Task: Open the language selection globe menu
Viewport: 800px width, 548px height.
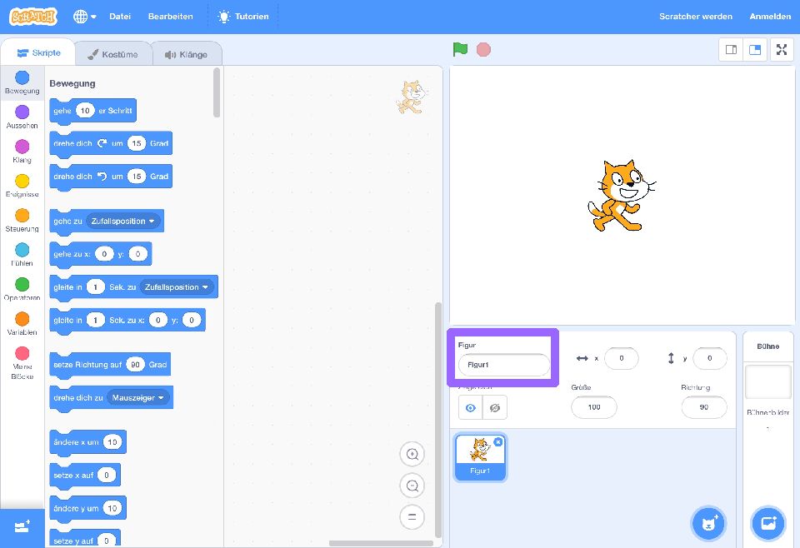Action: tap(82, 16)
